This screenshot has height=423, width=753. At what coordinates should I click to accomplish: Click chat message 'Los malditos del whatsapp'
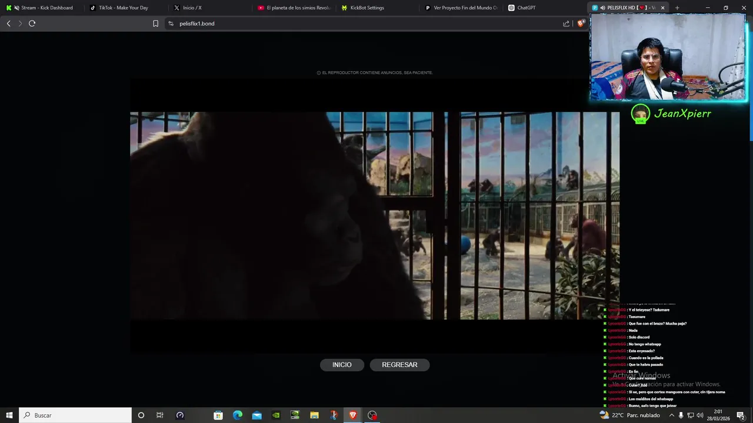click(x=651, y=399)
